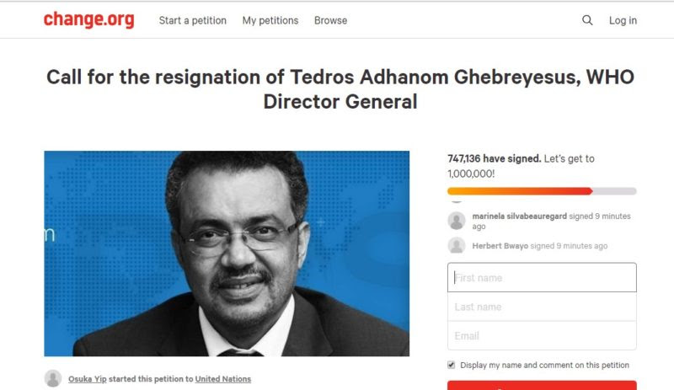The height and width of the screenshot is (390, 674).
Task: Click the red sign petition button
Action: [x=542, y=385]
